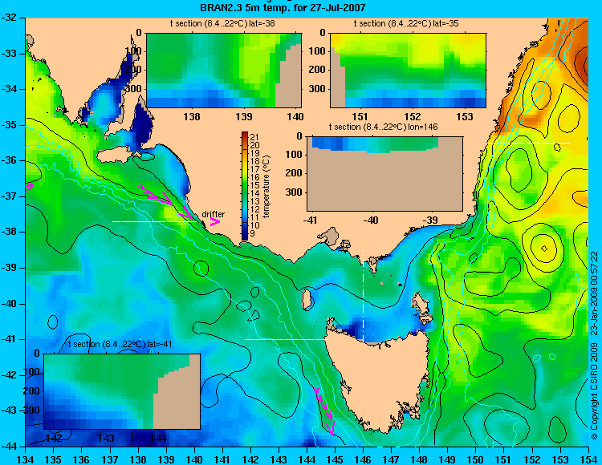Click the title 'BRAN2.3 5m temp. for 27-Jul-2007'
Image resolution: width=602 pixels, height=465 pixels.
click(283, 7)
